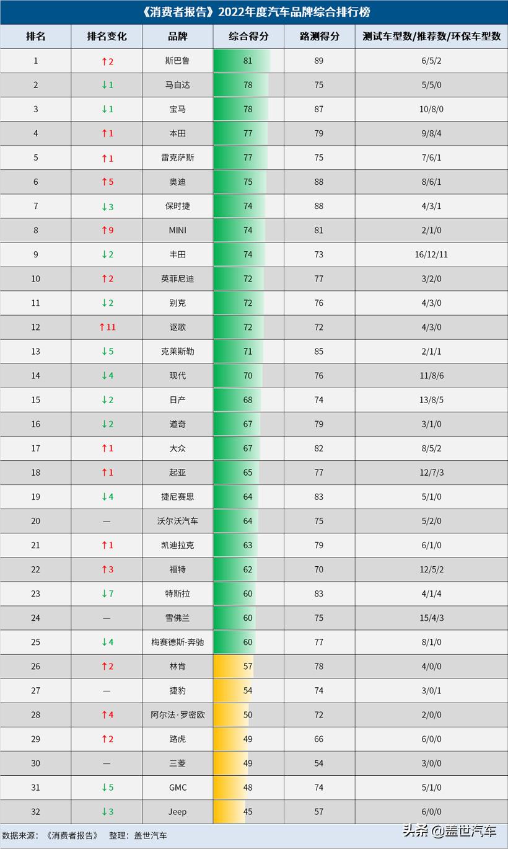Screen dimensions: 508x849
Task: Click 盖世汽车 in the footer credit
Action: coord(149,835)
